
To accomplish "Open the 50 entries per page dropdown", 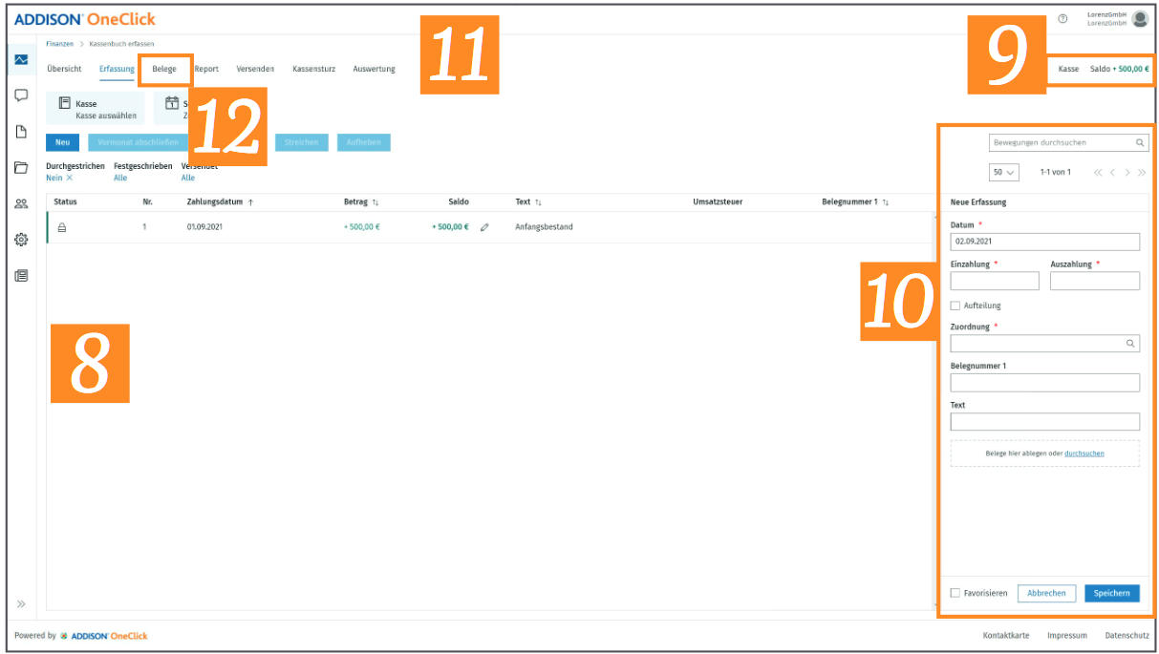I will pyautogui.click(x=1003, y=173).
